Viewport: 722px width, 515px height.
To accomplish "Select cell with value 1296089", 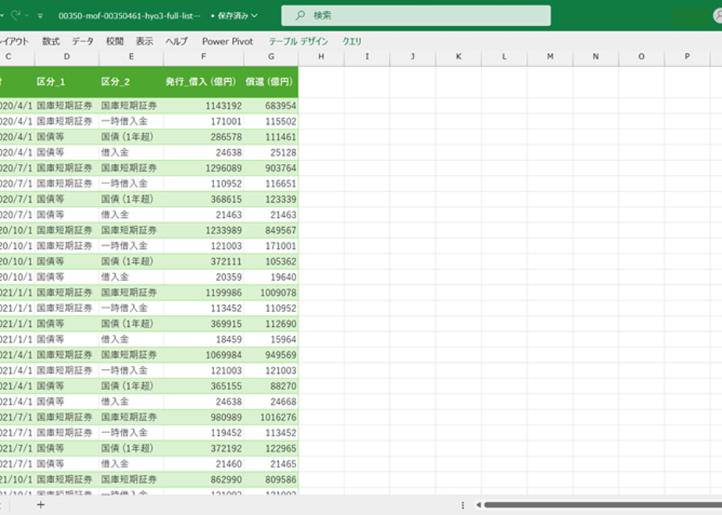I will pyautogui.click(x=203, y=169).
